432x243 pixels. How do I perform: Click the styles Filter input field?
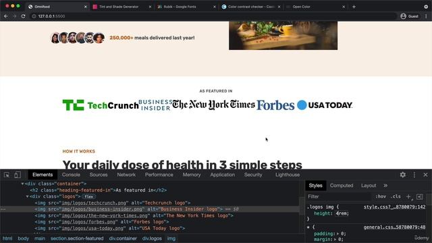(339, 196)
